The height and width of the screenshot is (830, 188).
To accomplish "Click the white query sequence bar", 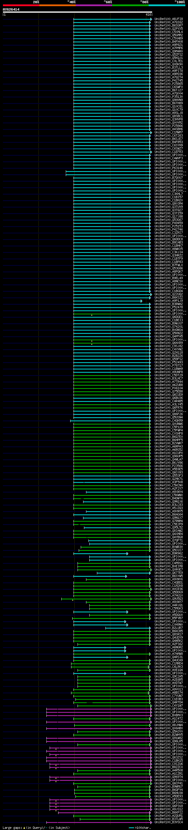I will click(x=78, y=12).
